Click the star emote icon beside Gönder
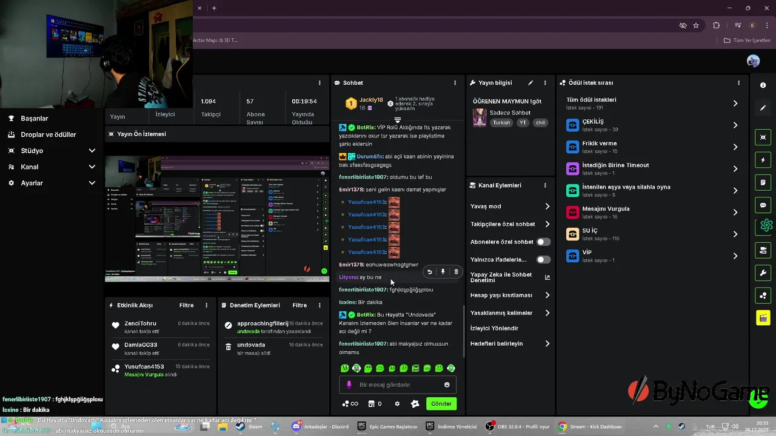 click(415, 404)
